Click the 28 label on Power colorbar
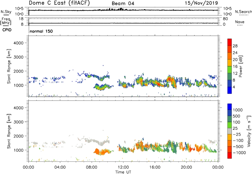Viewport: 252px width, 174px height. pyautogui.click(x=235, y=46)
